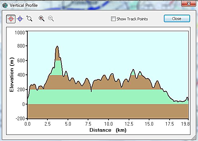This screenshot has width=198, height=141.
Task: Close the Vertical Profile window
Action: tap(189, 4)
